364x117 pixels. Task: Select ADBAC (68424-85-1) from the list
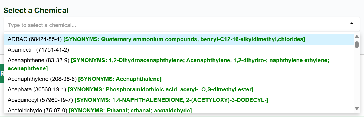click(x=35, y=39)
